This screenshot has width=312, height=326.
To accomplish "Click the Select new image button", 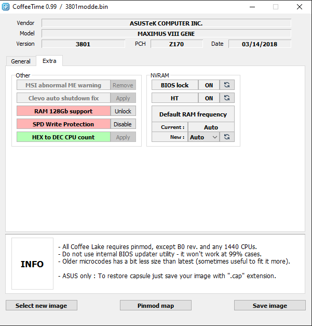I will click(x=42, y=305).
